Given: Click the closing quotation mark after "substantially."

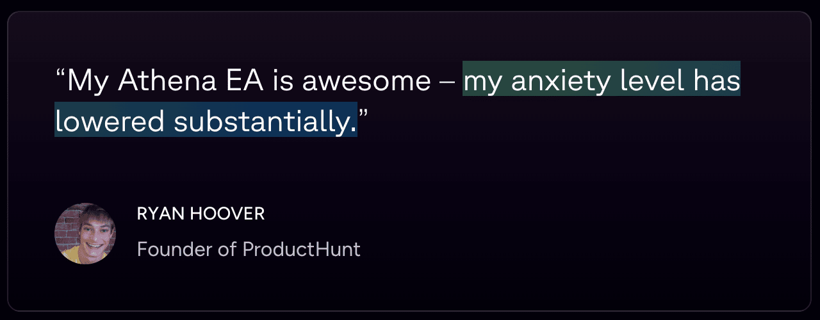Looking at the screenshot, I should [363, 116].
